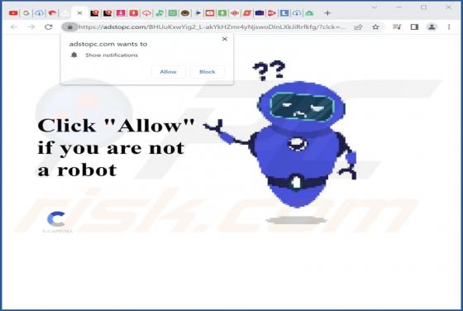Open the media controls icon
463x311 pixels.
[x=397, y=27]
